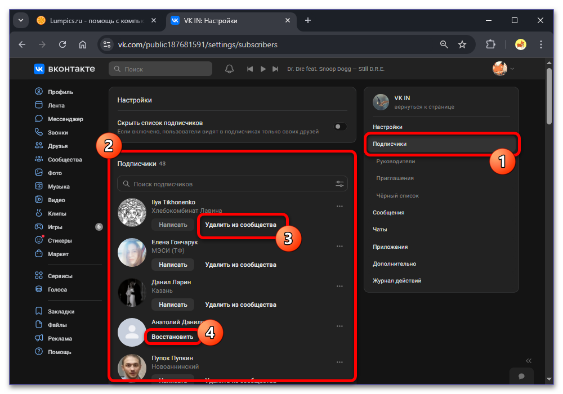
Task: Select Сообщения in settings menu
Action: (388, 212)
